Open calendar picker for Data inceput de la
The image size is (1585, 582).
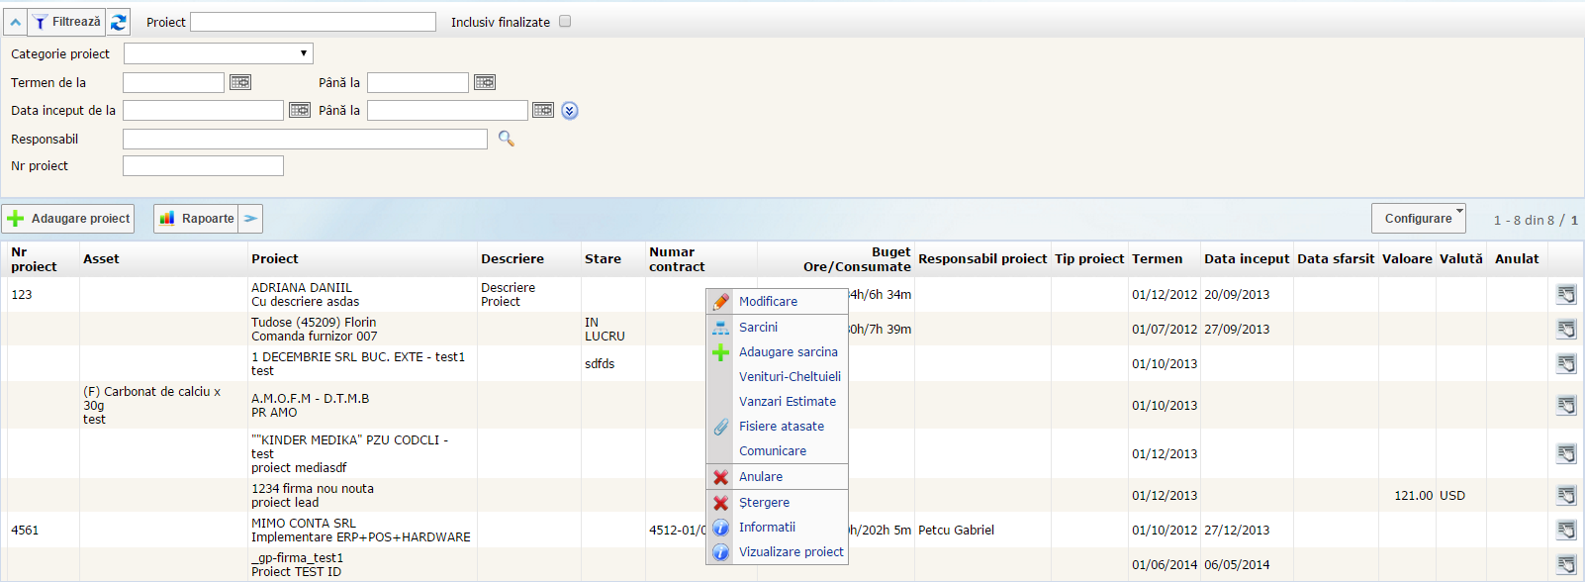300,110
